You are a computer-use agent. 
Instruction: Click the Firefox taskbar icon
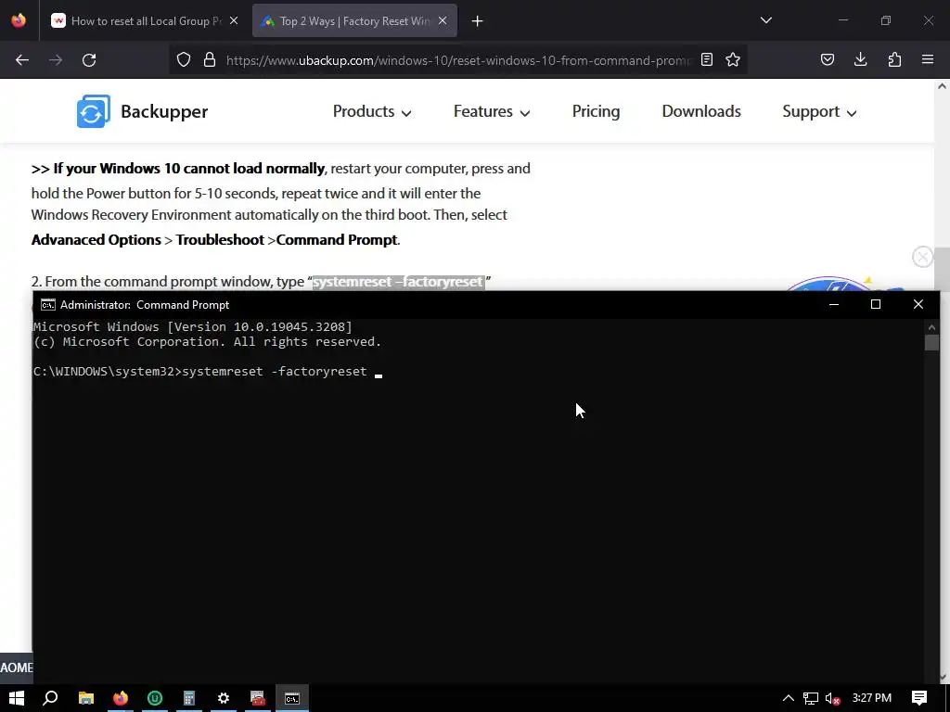(121, 698)
